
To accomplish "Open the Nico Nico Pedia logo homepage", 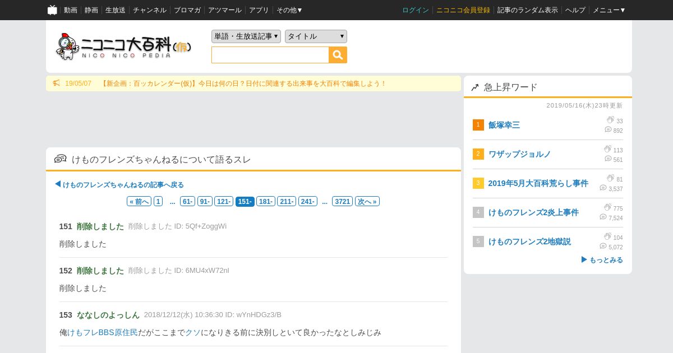I will pyautogui.click(x=124, y=47).
